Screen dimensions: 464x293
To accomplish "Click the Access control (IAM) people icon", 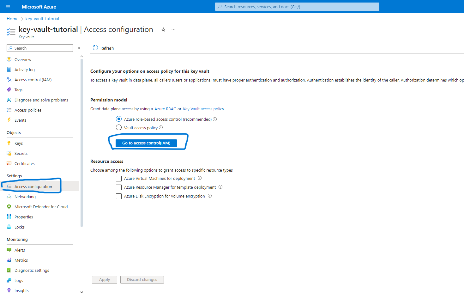I will point(9,80).
